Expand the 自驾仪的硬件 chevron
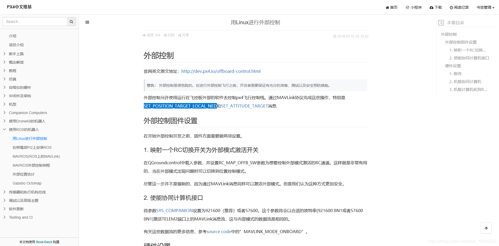Screen dimensions: 499x246 click(x=4, y=87)
